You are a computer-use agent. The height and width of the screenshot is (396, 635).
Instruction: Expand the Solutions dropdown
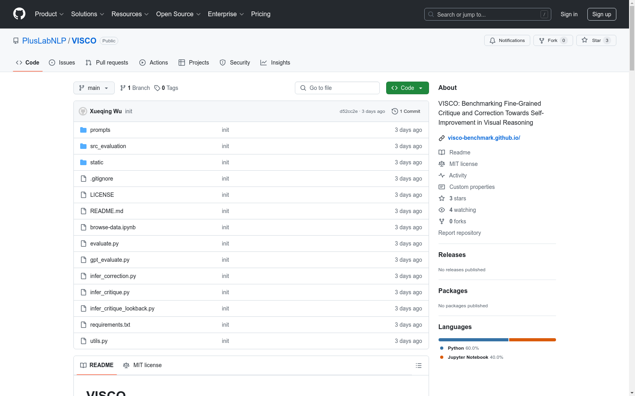point(87,14)
